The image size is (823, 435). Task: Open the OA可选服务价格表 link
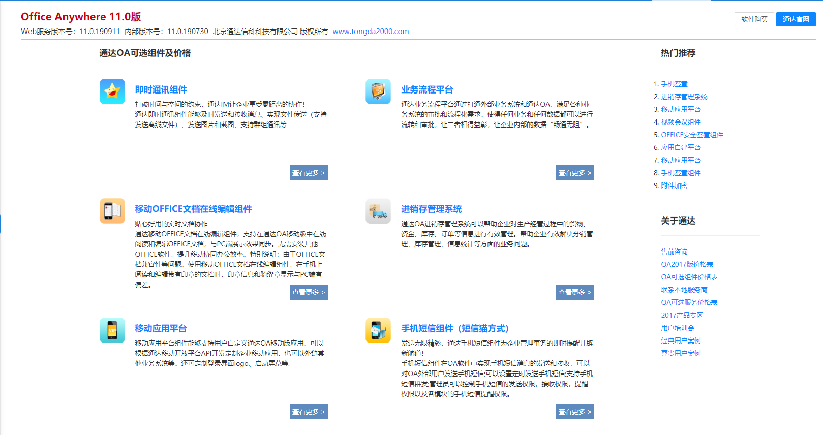tap(689, 302)
